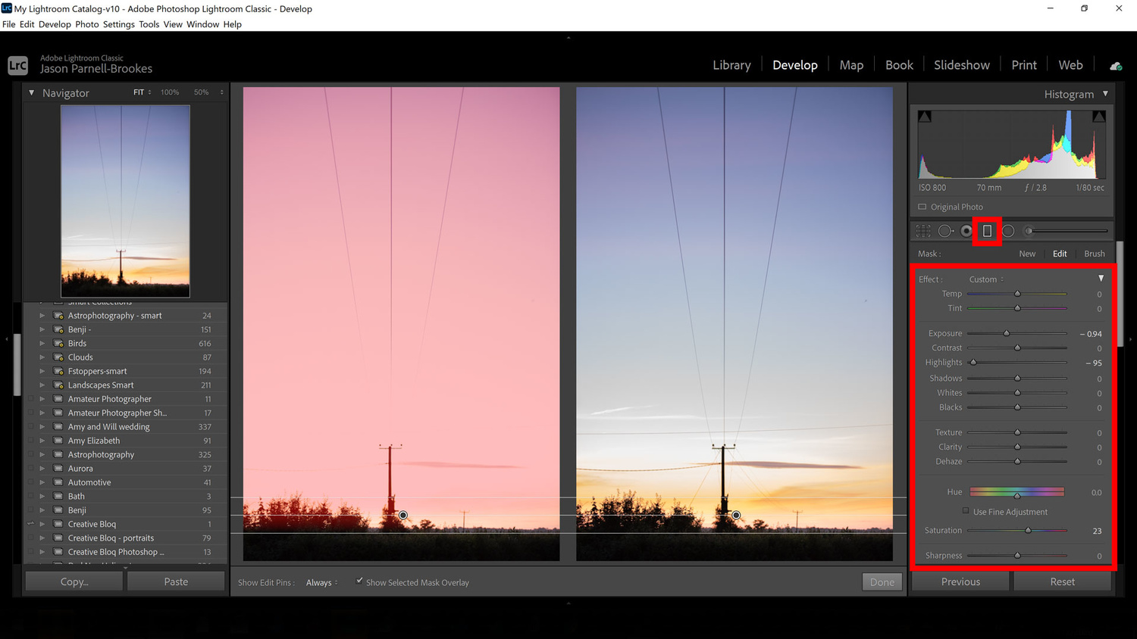
Task: Click the Navigator preview thumbnail
Action: [x=125, y=201]
